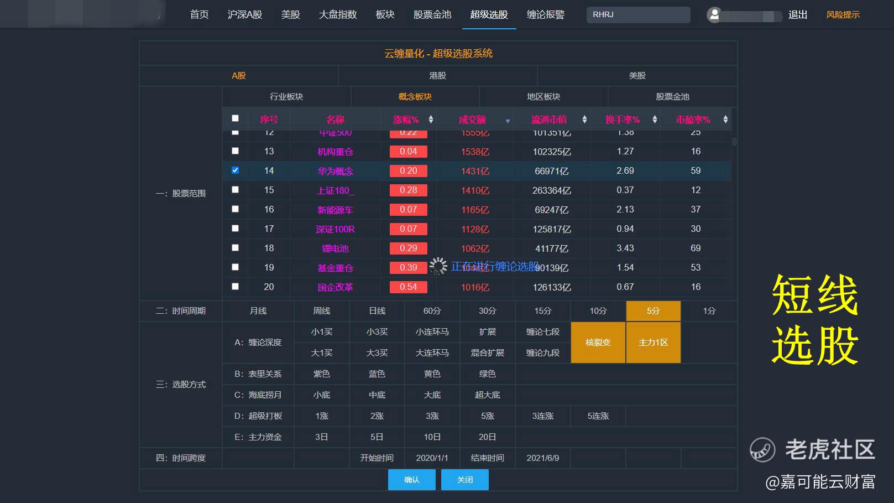This screenshot has height=503, width=894.
Task: Select the 地区板块 tab
Action: pyautogui.click(x=543, y=97)
